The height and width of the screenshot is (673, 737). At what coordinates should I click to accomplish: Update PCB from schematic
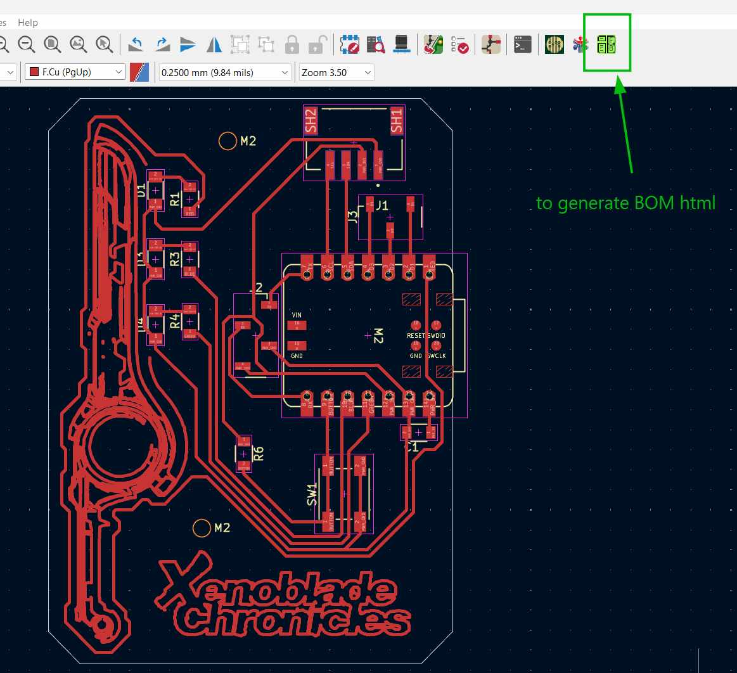coord(433,44)
